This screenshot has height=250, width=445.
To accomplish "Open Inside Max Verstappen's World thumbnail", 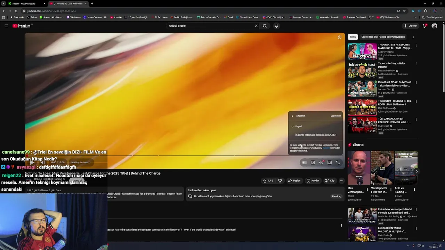I will click(362, 216).
